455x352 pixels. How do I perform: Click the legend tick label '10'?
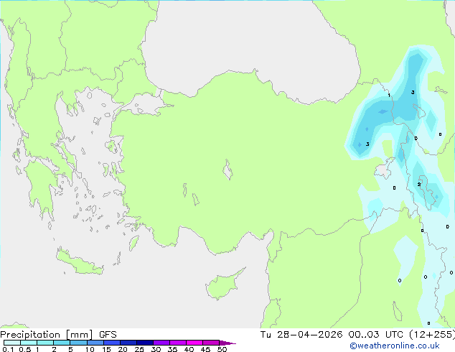click(x=90, y=349)
